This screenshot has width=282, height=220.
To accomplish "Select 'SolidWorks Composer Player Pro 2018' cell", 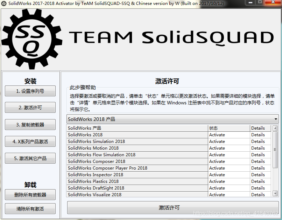I will [x=137, y=168].
